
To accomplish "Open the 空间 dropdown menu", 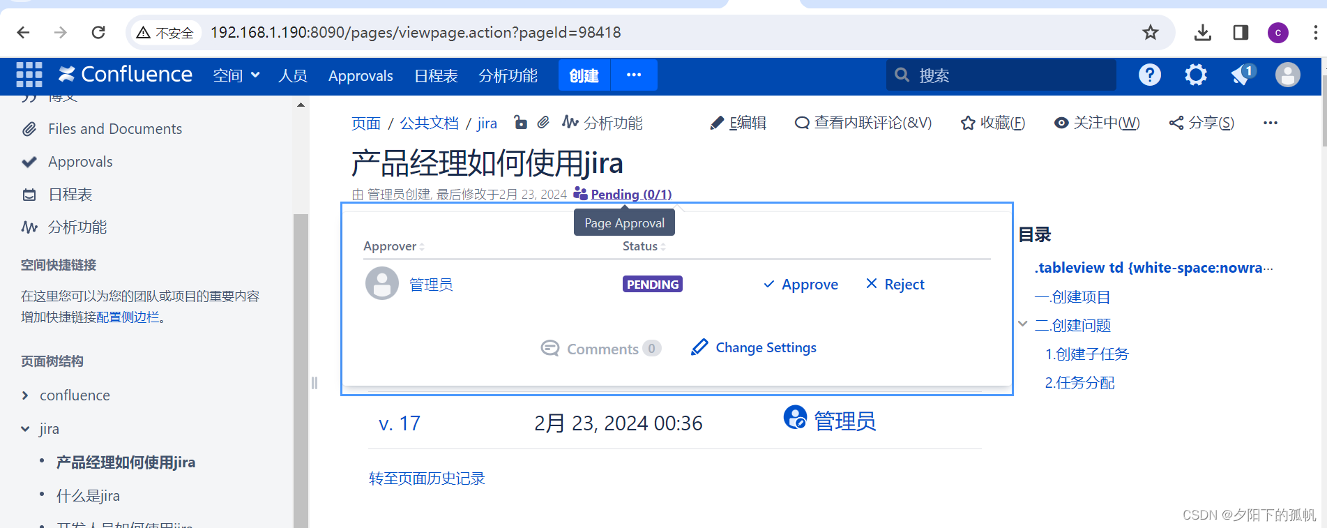I will (236, 75).
